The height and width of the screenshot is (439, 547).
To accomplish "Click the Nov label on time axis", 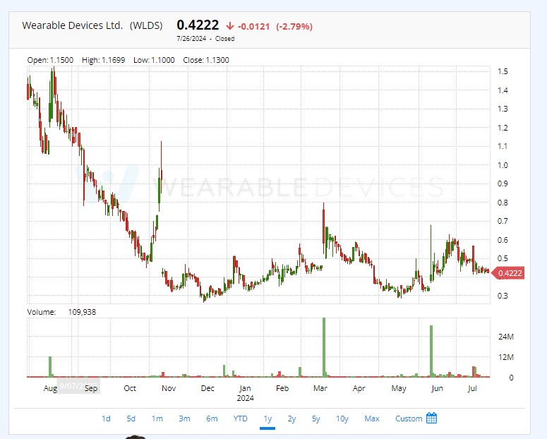I will (x=169, y=388).
